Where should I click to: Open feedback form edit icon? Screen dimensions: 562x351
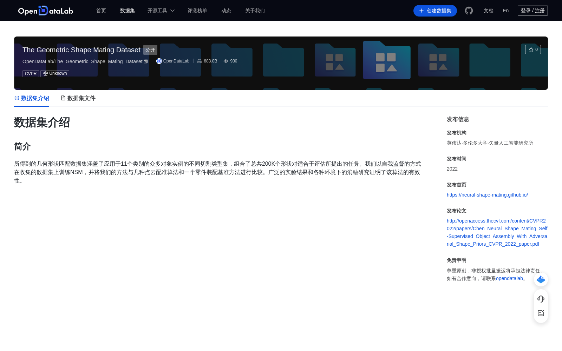(541, 313)
